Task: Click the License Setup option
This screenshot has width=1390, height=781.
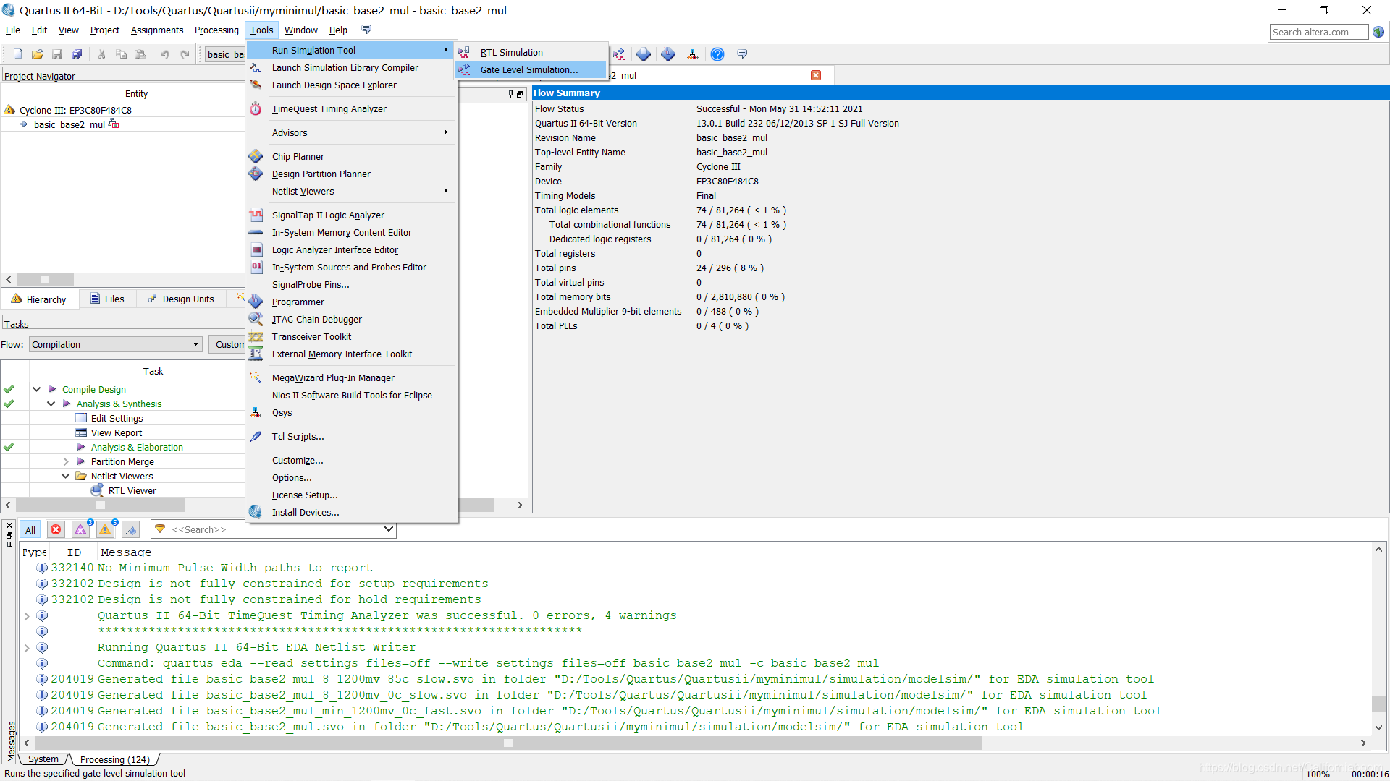Action: [x=304, y=495]
